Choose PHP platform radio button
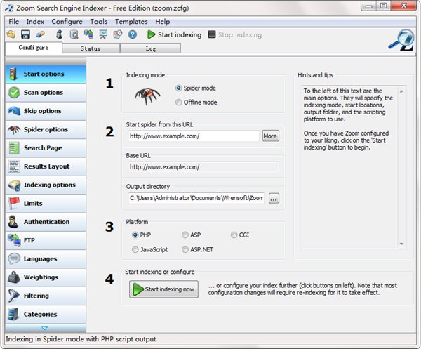This screenshot has width=421, height=349. [135, 235]
